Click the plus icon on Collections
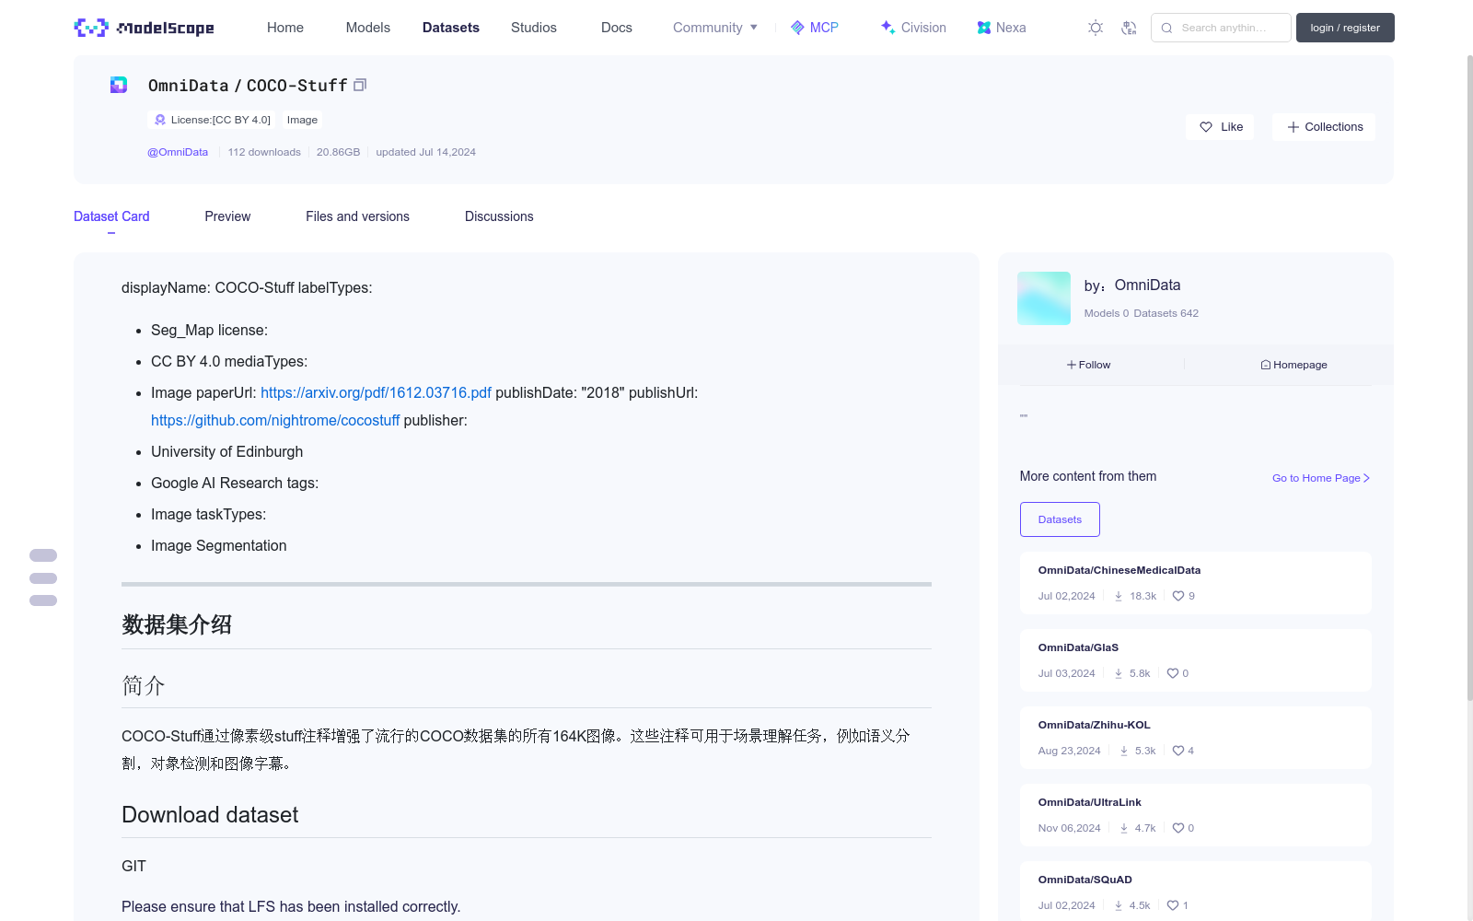1473x921 pixels. pyautogui.click(x=1293, y=127)
